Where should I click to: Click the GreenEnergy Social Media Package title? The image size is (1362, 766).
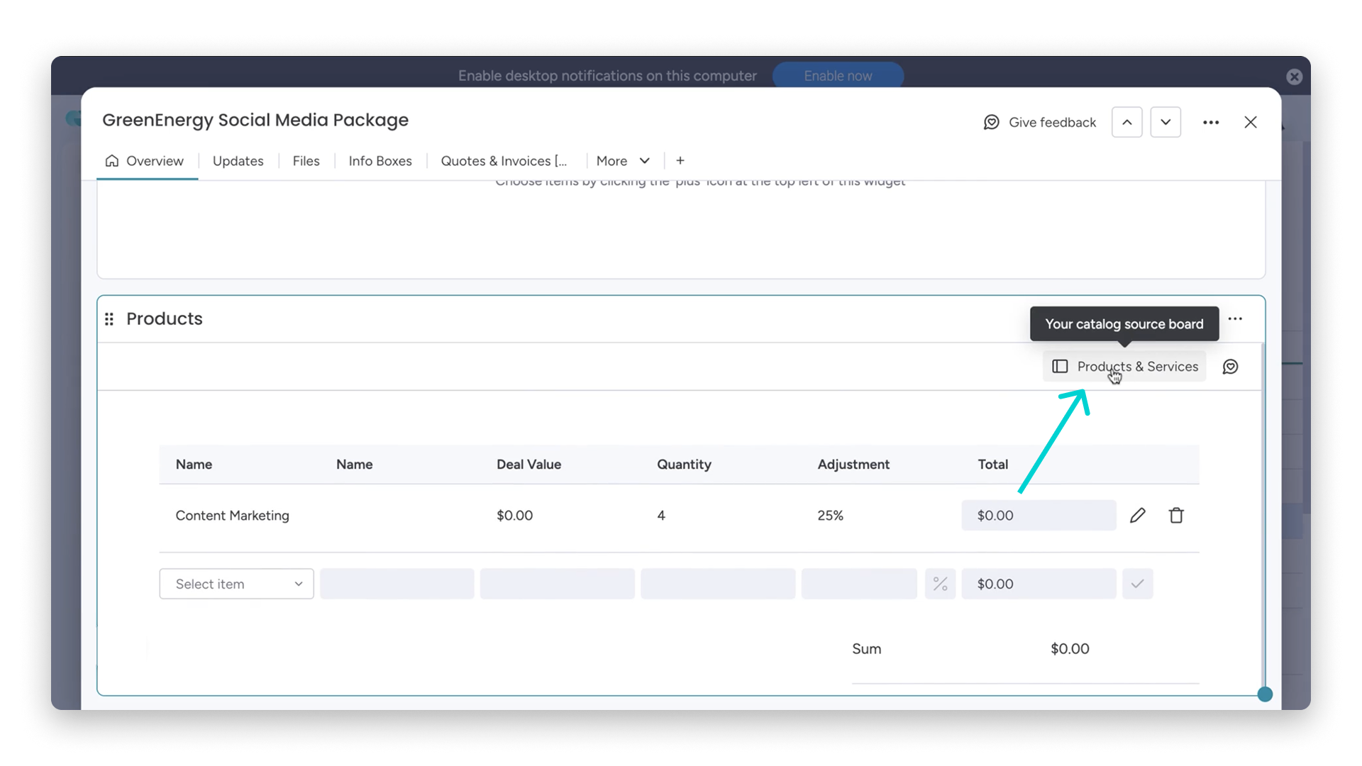click(x=255, y=120)
